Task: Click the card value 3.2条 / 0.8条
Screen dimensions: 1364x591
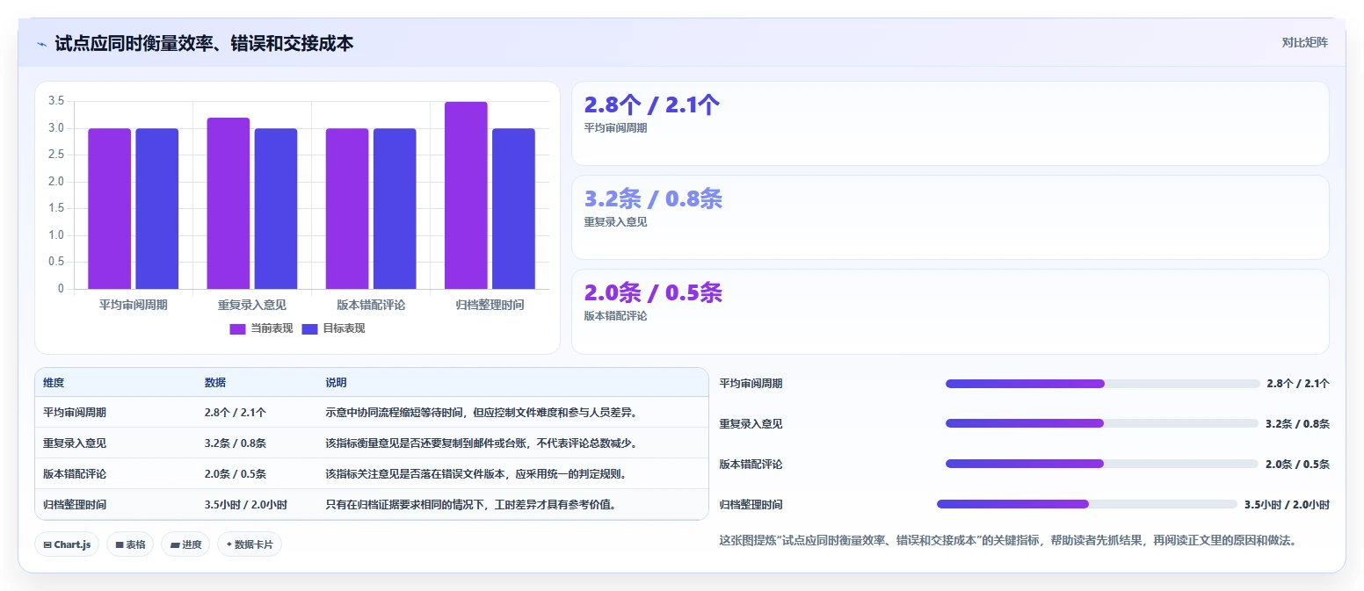Action: point(653,199)
